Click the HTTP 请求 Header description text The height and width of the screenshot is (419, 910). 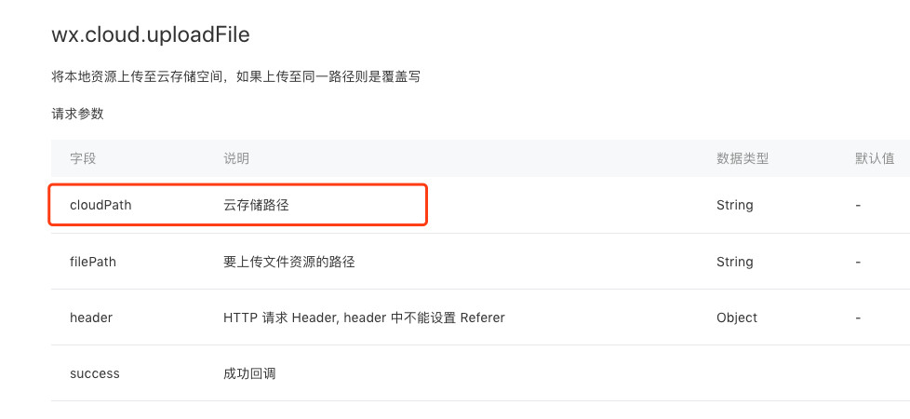click(364, 318)
